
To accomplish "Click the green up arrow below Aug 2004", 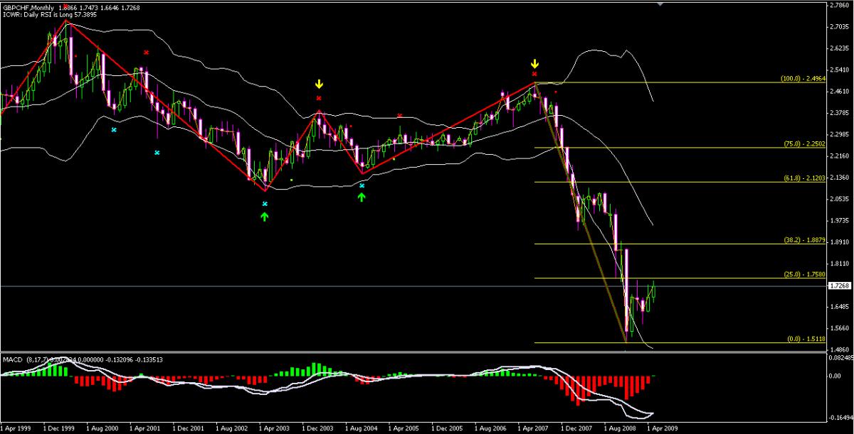I will coord(362,197).
